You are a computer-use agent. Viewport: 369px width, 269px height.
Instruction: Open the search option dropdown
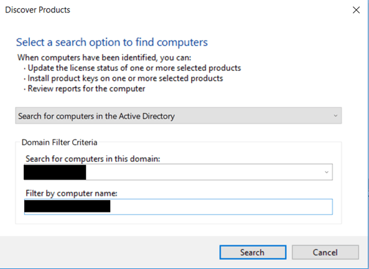coord(179,116)
